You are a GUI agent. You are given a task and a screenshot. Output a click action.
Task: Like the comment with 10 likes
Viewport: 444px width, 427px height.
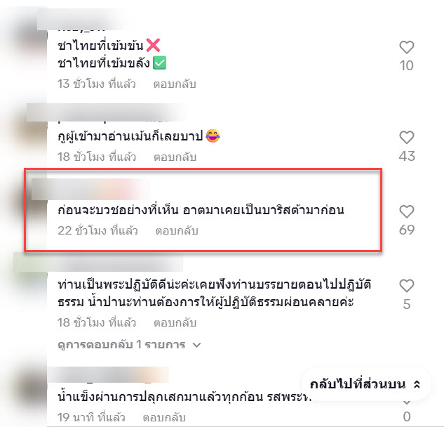pyautogui.click(x=407, y=47)
